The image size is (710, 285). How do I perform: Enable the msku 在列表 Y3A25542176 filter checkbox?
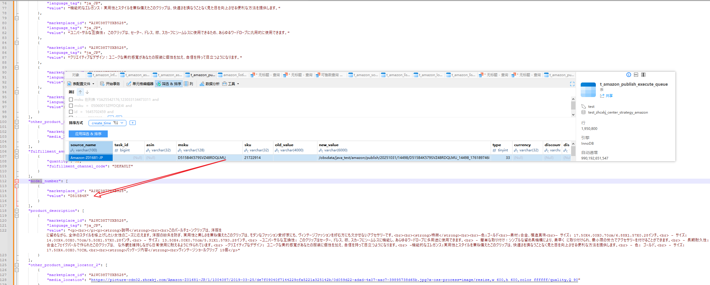point(71,99)
